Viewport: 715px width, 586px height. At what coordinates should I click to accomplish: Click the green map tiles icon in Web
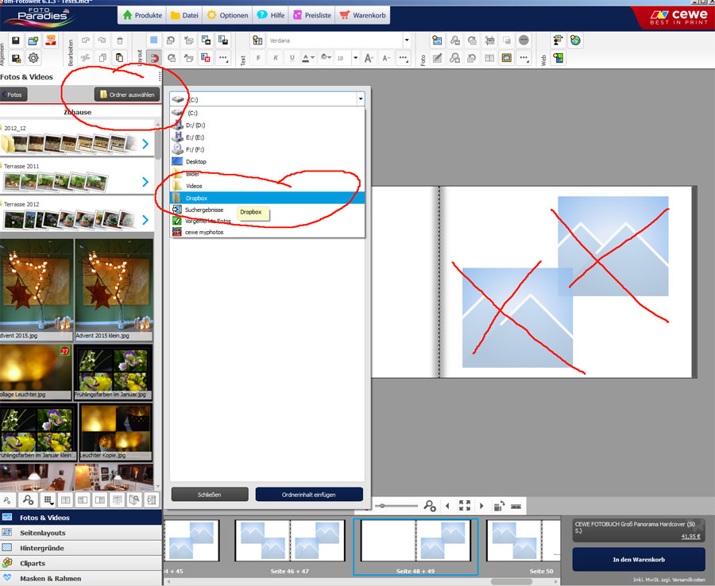pos(558,58)
